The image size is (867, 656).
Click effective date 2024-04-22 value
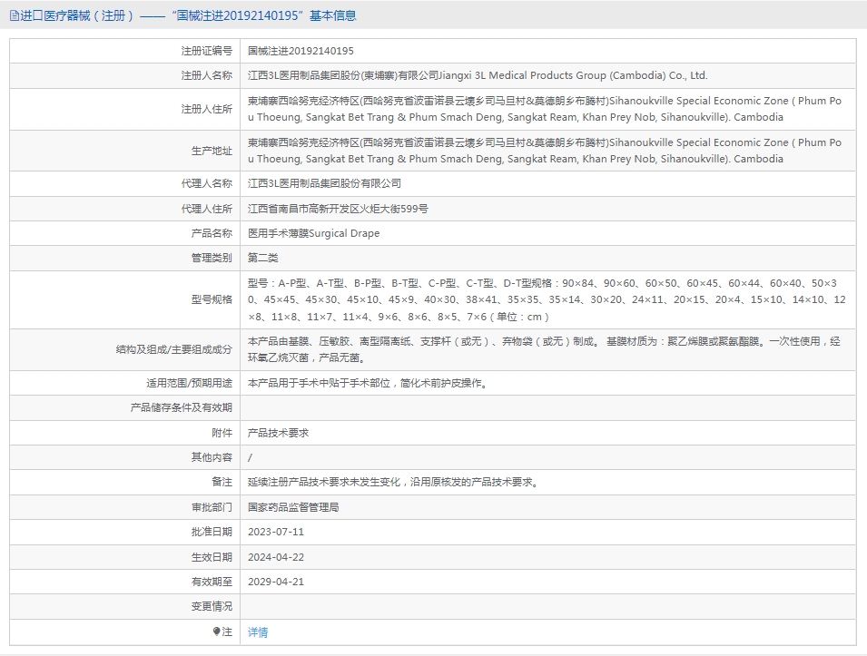(x=276, y=557)
